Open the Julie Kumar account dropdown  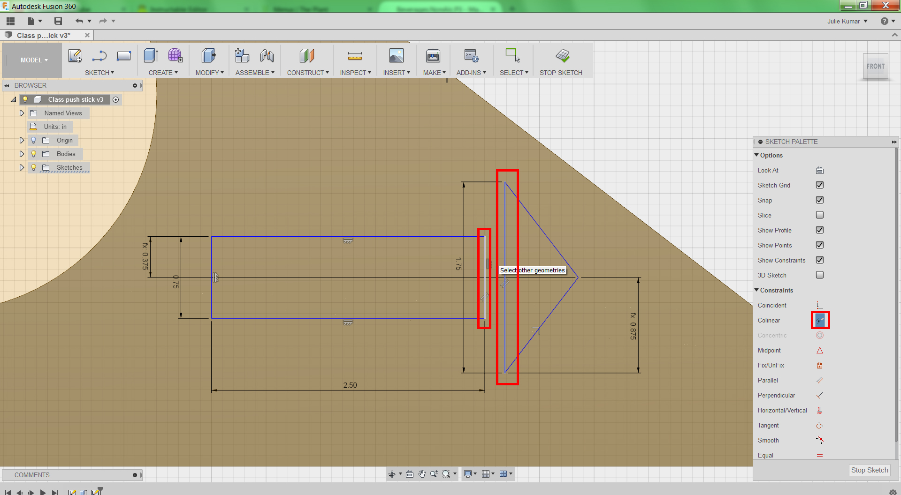pos(848,21)
